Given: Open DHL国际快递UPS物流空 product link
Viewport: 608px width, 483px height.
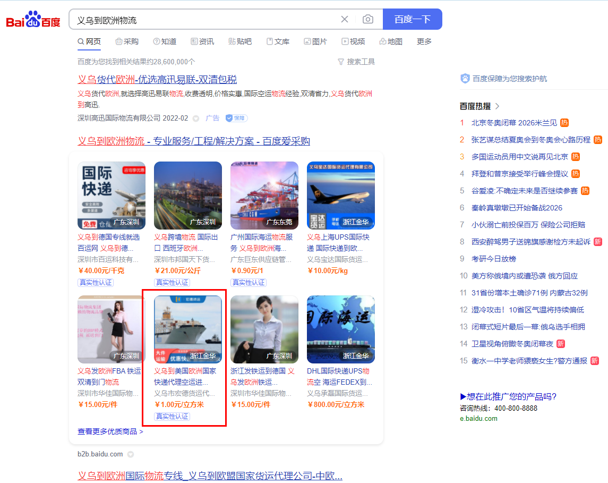Looking at the screenshot, I should 339,376.
